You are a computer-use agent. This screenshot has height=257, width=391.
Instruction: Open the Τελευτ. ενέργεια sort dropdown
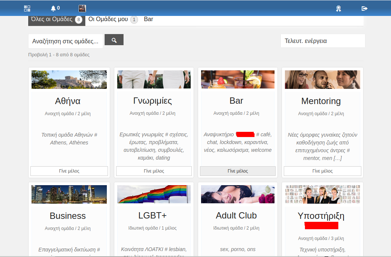pyautogui.click(x=322, y=41)
